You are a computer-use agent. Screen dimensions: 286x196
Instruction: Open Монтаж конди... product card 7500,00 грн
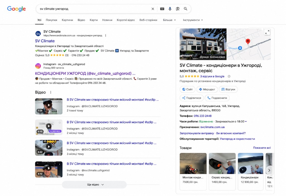193,171
